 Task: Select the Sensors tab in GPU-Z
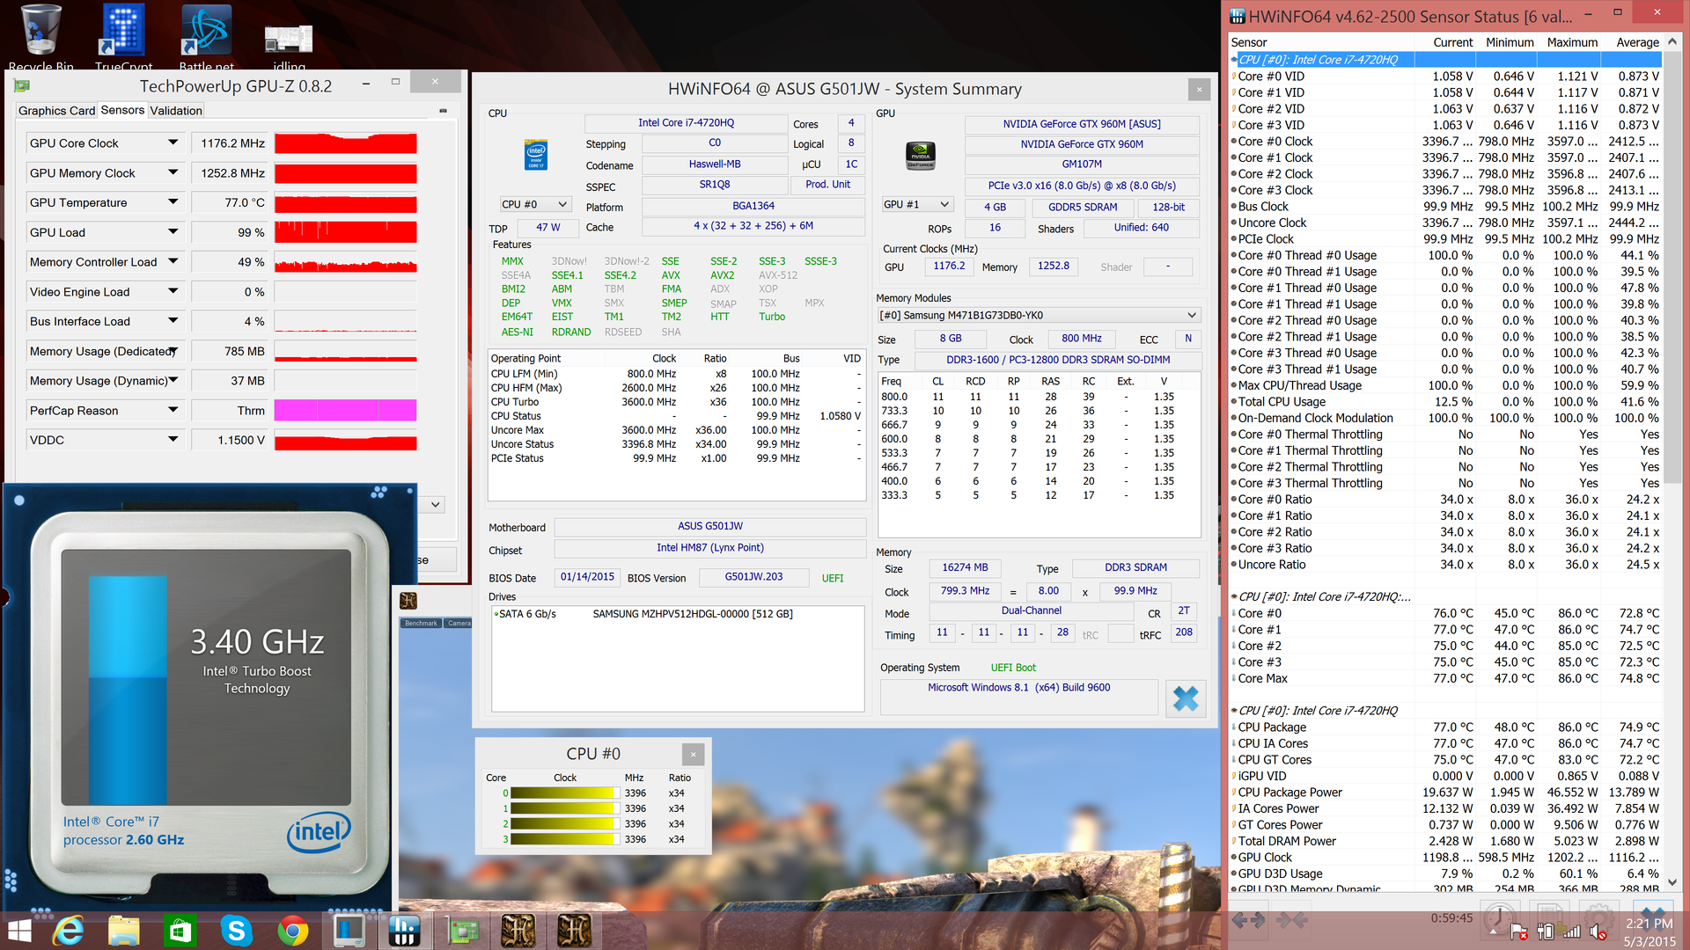tap(122, 110)
